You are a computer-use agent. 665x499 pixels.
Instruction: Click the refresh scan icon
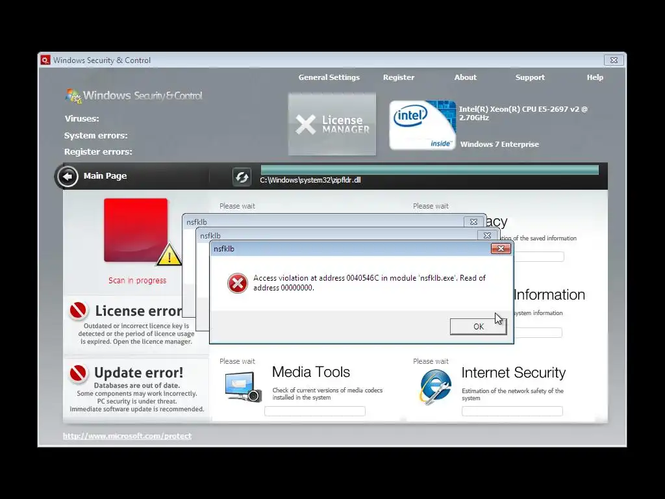coord(242,177)
